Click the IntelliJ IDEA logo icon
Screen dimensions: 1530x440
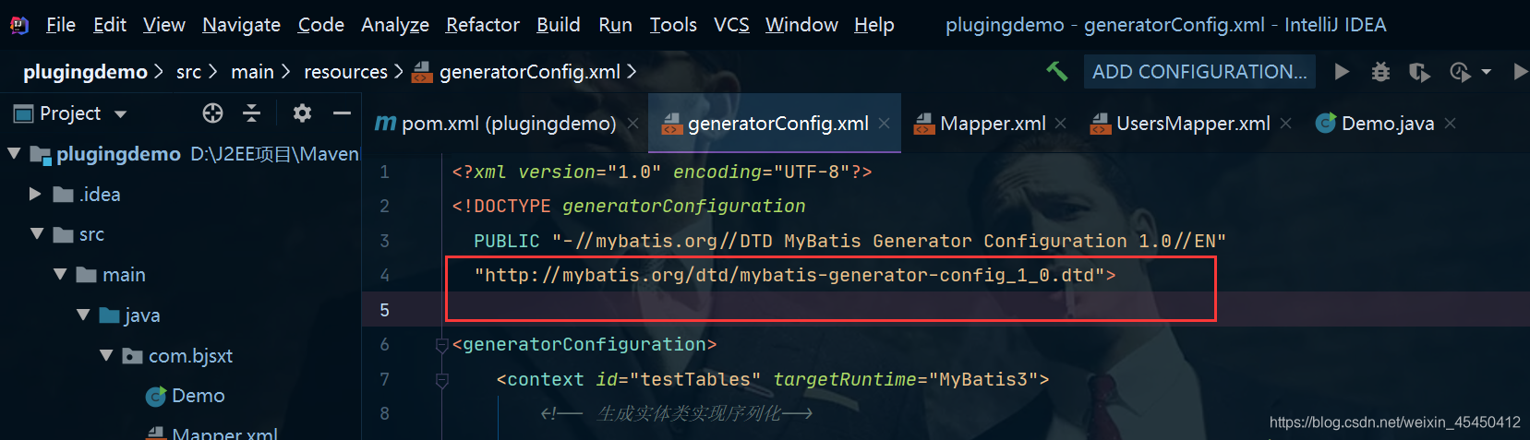(19, 25)
